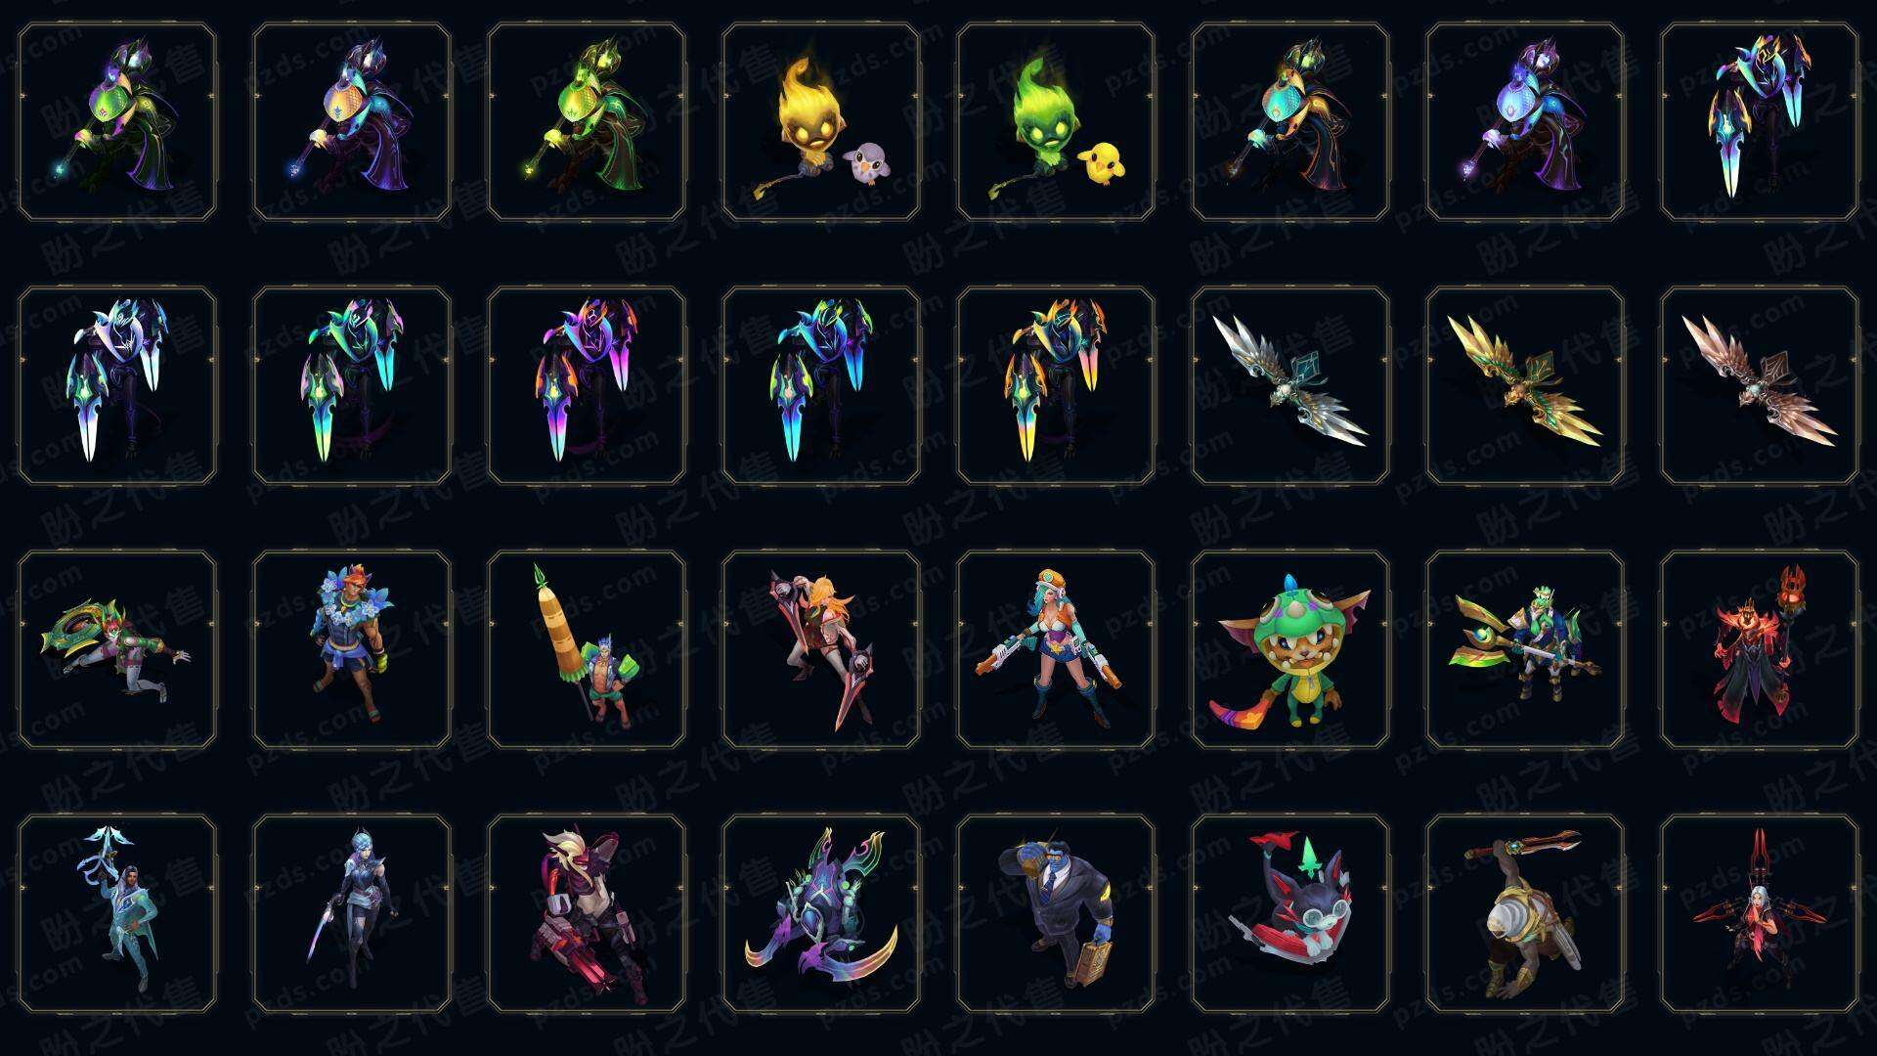Open the Gnar dinosaur costume skin
Viewport: 1877px width, 1056px height.
(x=1290, y=649)
